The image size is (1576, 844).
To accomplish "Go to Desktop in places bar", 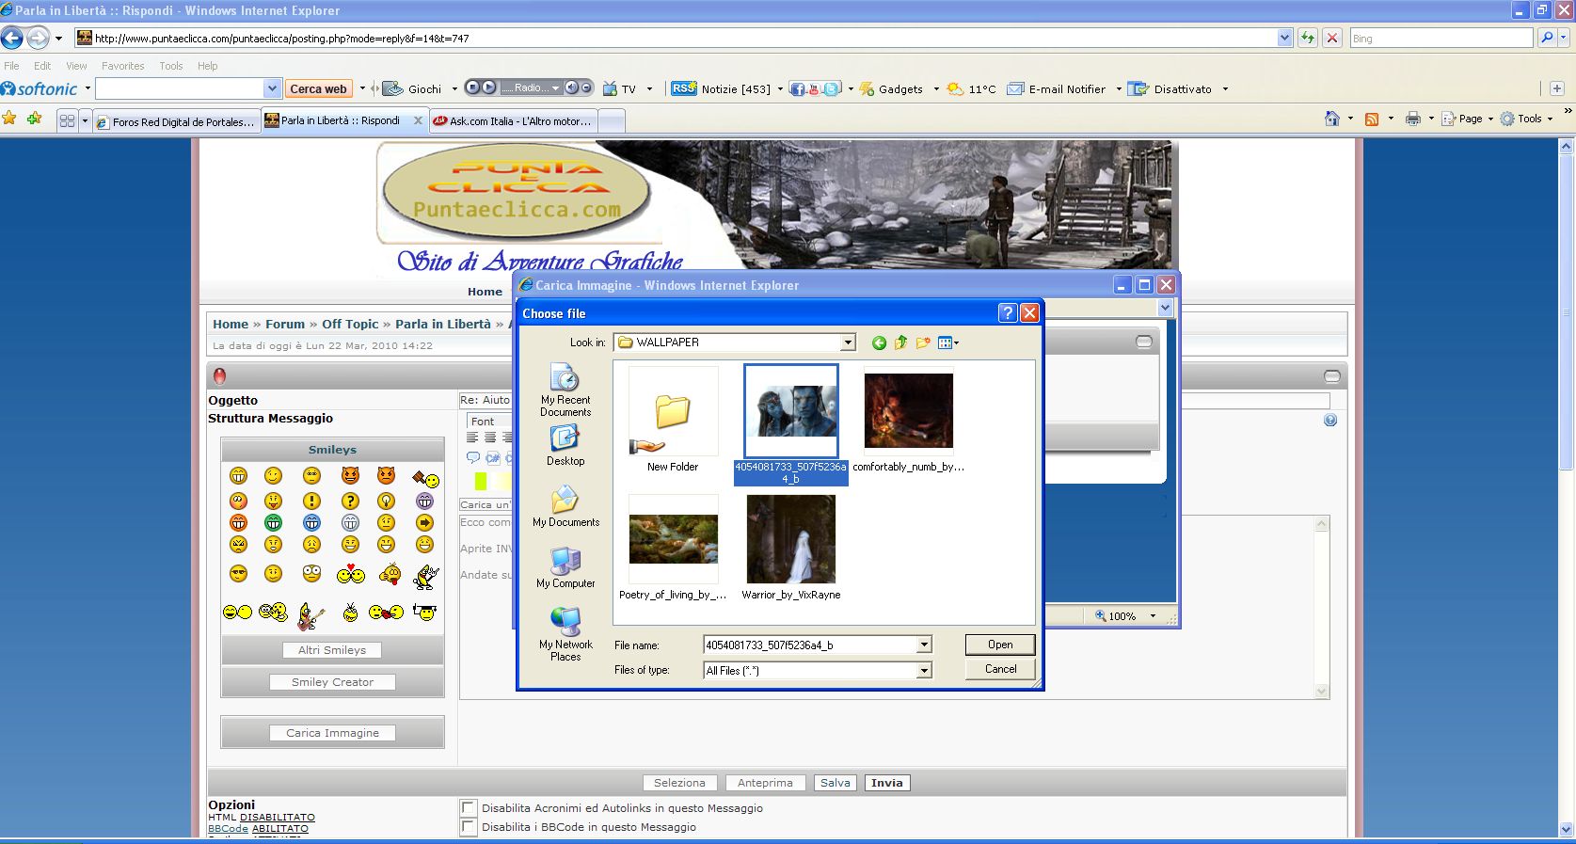I will click(x=565, y=445).
